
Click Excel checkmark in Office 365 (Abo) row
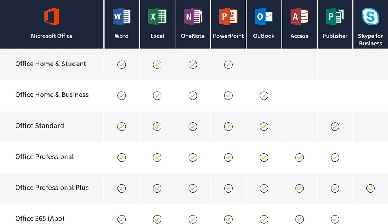[x=157, y=219]
